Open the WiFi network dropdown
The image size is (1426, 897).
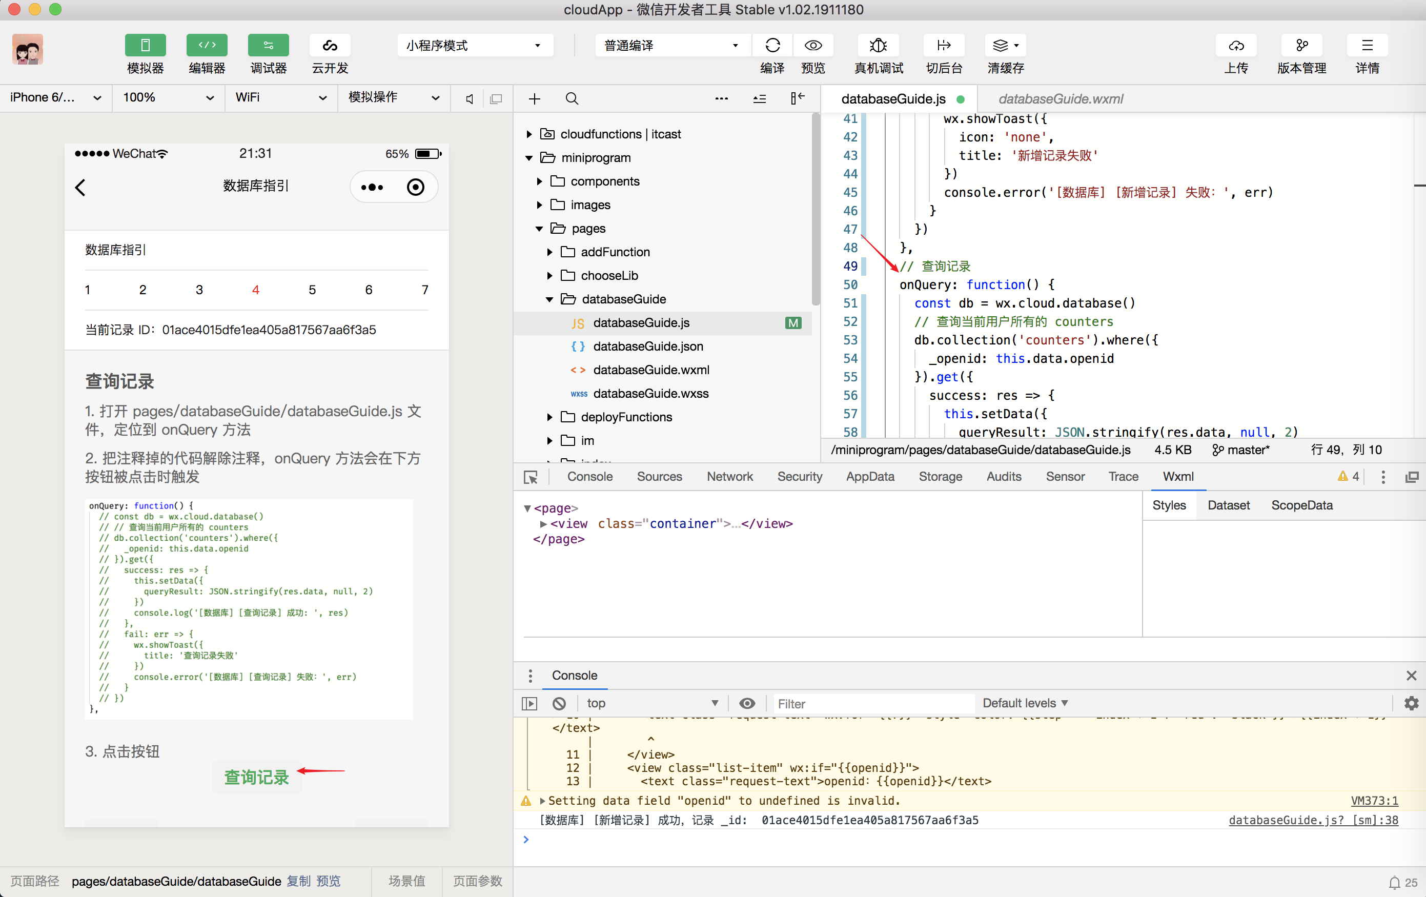coord(281,98)
